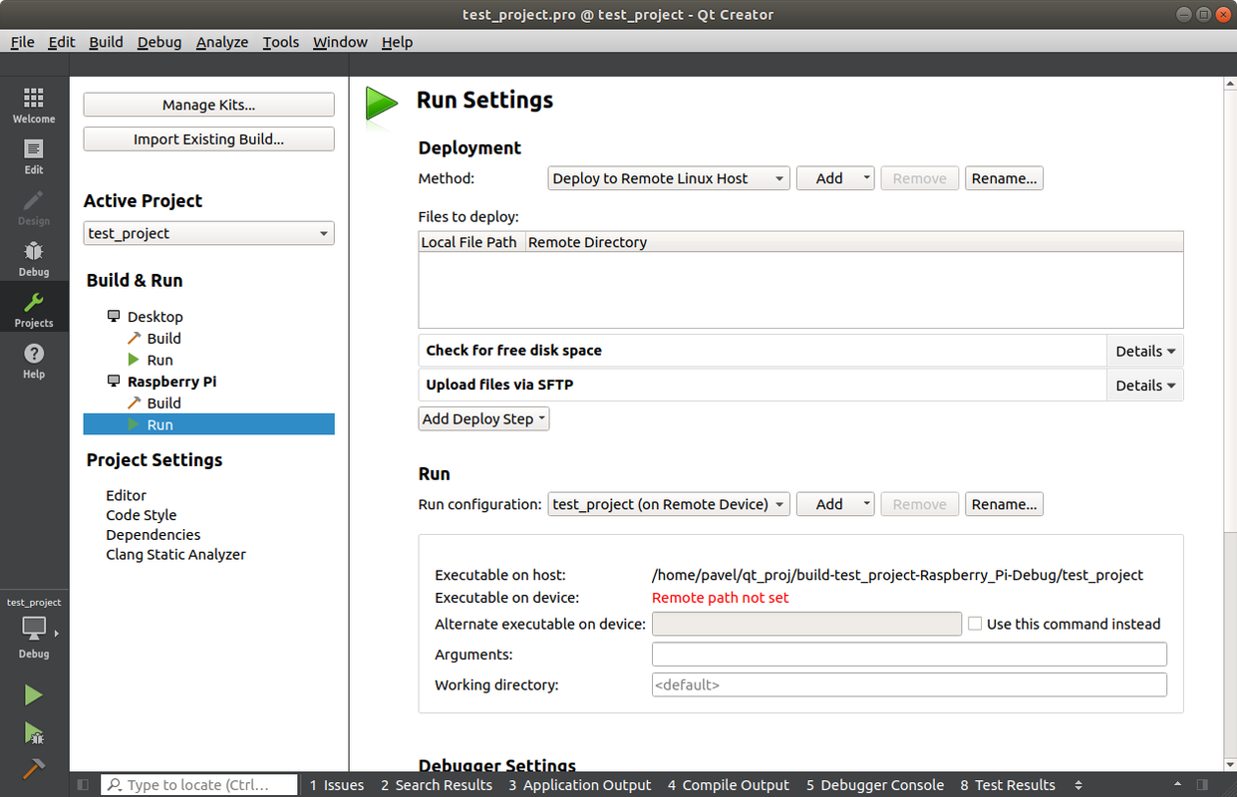1237x797 pixels.
Task: Expand Details for Upload files via SFTP
Action: (x=1145, y=385)
